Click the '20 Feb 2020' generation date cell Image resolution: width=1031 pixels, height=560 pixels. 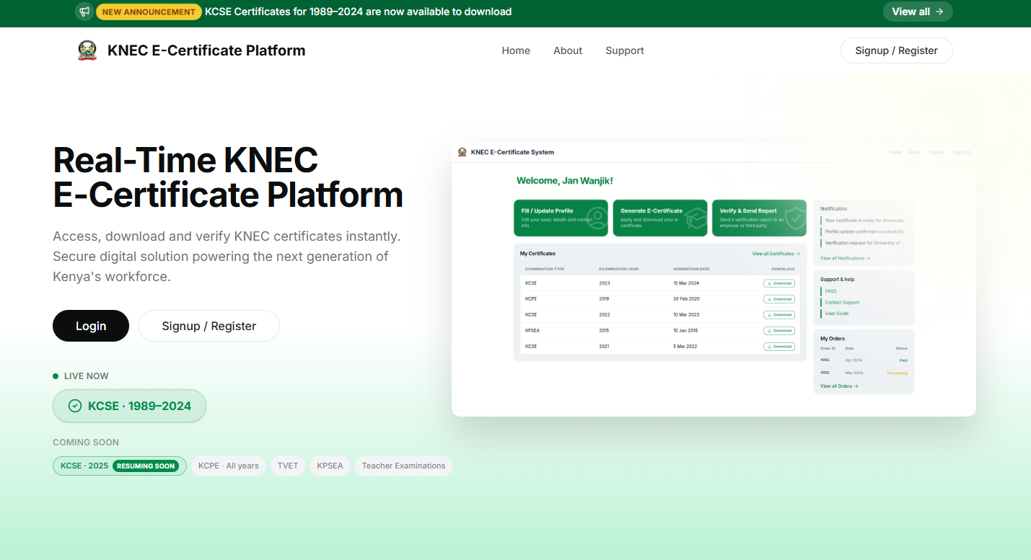(686, 299)
